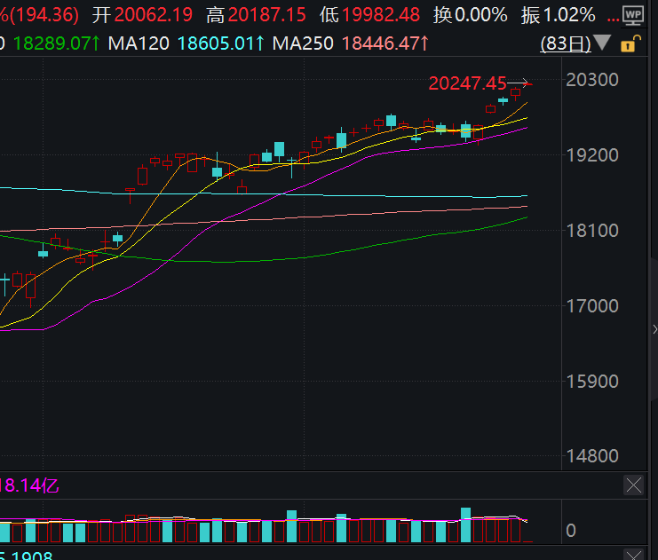
Task: Click the 15900 price axis label
Action: point(592,382)
